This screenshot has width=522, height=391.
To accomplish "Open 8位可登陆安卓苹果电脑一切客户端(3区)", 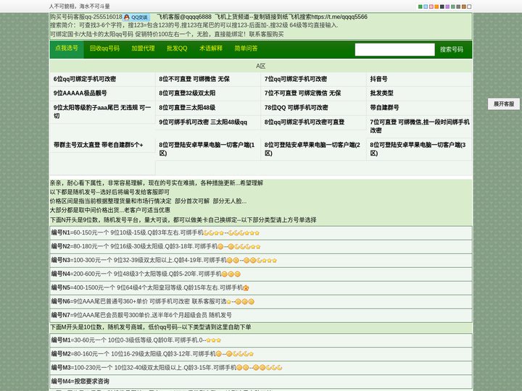I will tap(418, 149).
